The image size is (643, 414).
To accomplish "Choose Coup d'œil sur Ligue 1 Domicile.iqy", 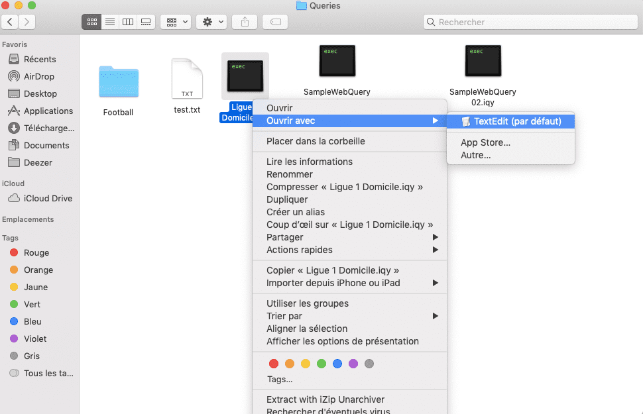I will 349,225.
